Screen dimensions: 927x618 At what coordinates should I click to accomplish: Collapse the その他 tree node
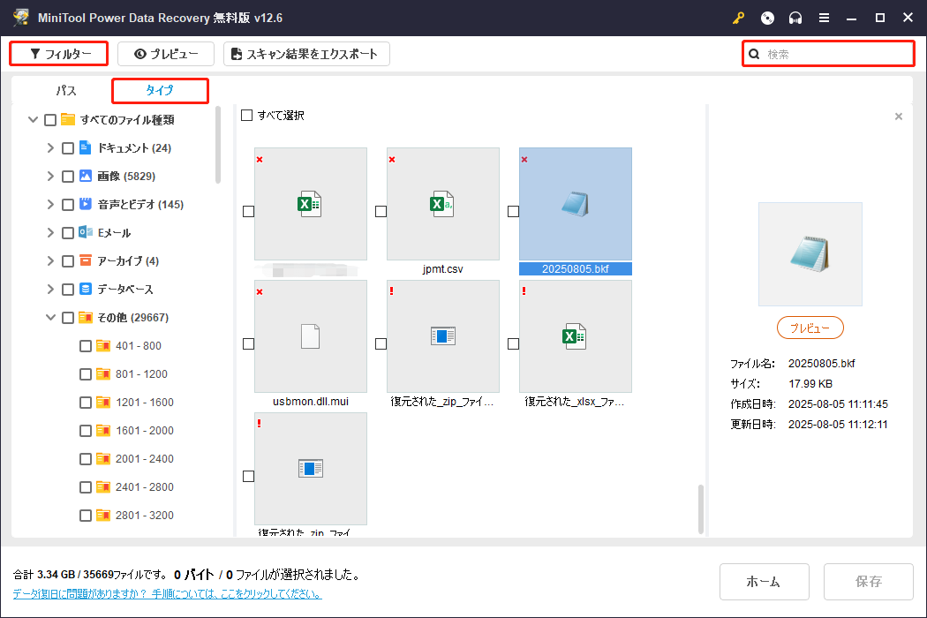pos(51,318)
